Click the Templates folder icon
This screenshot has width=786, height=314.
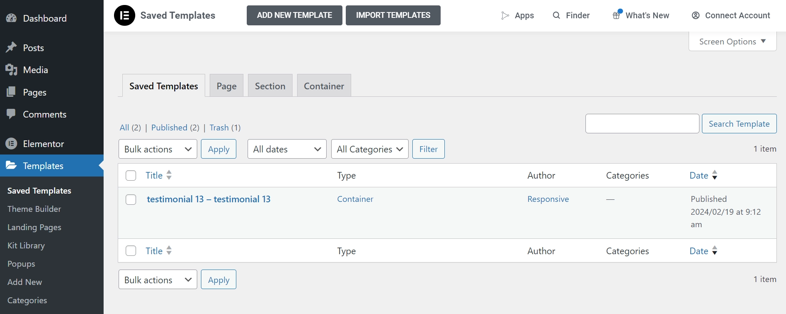pyautogui.click(x=11, y=166)
